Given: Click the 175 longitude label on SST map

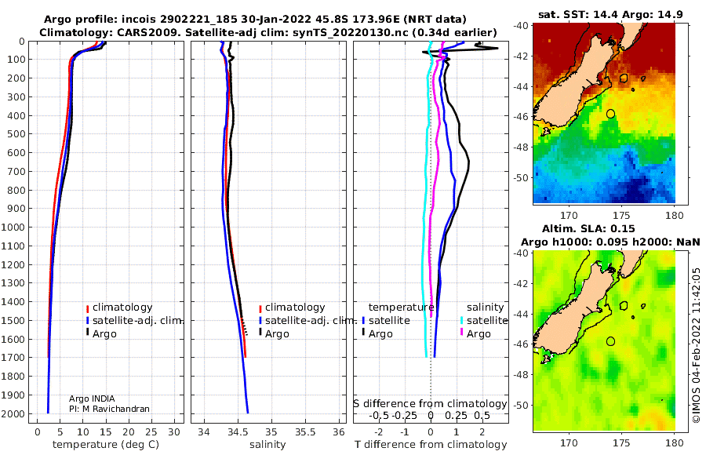Looking at the screenshot, I should [622, 215].
